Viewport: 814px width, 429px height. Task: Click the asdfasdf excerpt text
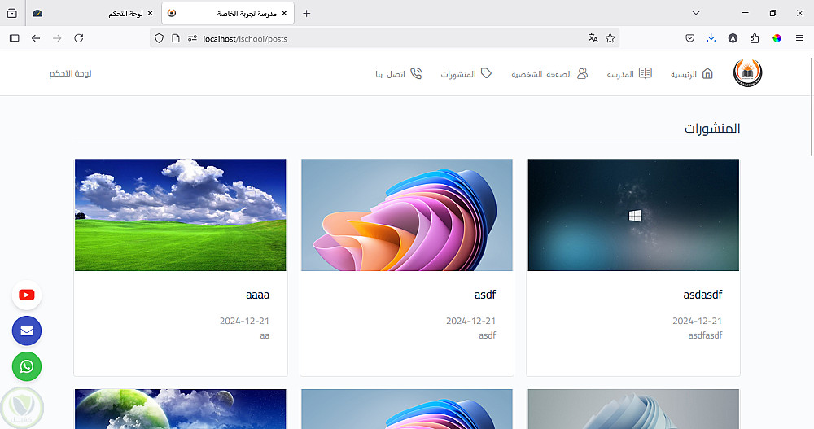coord(705,335)
